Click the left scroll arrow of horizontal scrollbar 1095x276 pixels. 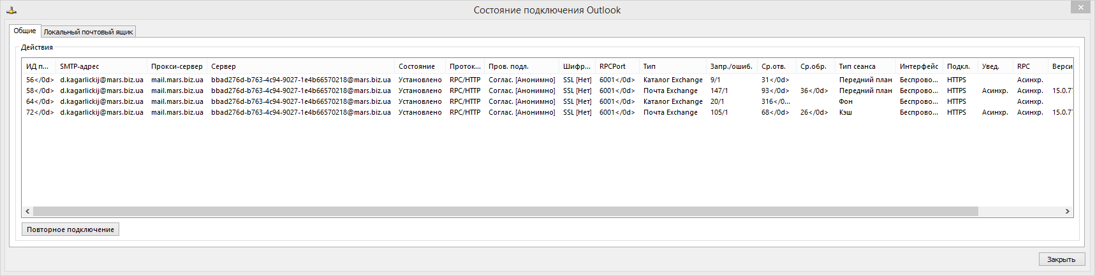(x=27, y=211)
